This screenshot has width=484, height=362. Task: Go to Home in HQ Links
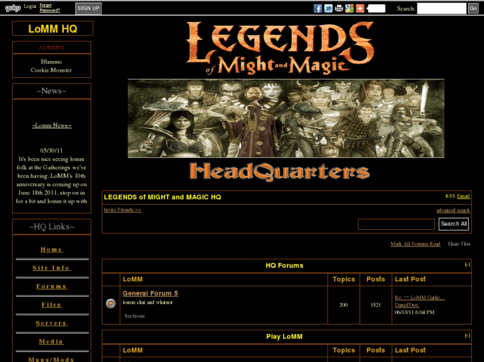(51, 250)
